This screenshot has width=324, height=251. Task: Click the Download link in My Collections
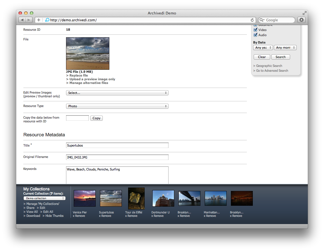point(33,216)
